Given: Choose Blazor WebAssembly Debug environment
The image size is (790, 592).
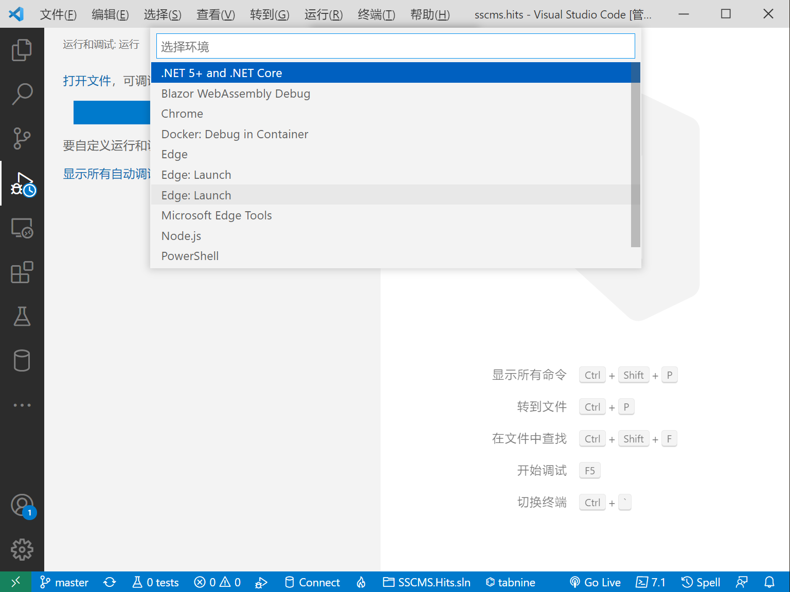Looking at the screenshot, I should (x=236, y=93).
